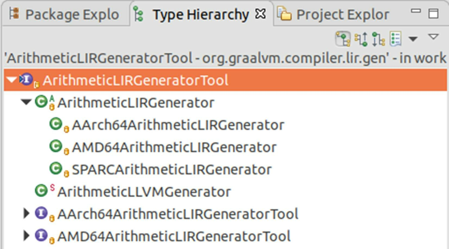Open previous hierarchies dropdown arrow

413,39
